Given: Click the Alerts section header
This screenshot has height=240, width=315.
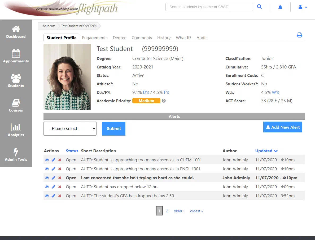Looking at the screenshot, I should (174, 116).
